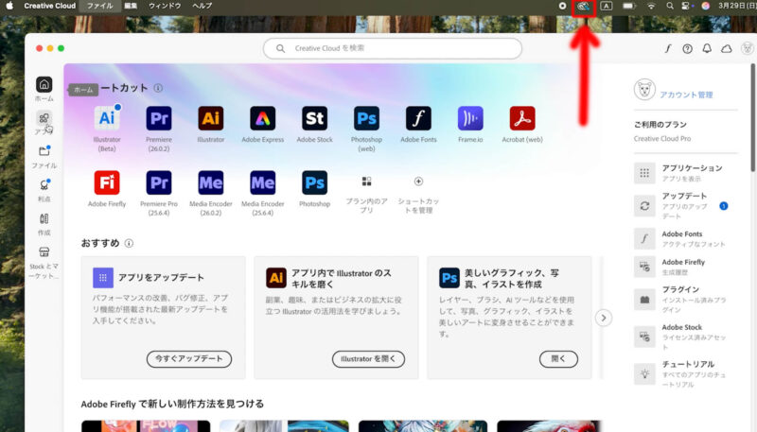Screen dimensions: 757x432
Task: Open Control Center in menu bar
Action: coord(686,6)
